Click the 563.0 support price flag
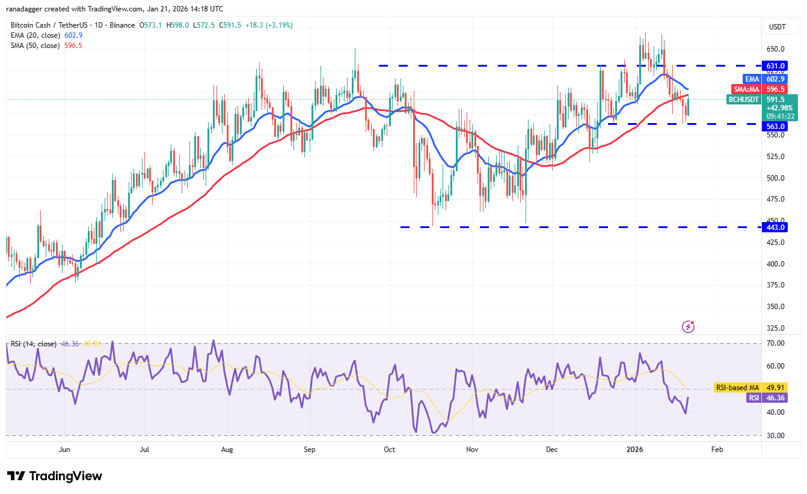Image resolution: width=807 pixels, height=494 pixels. pyautogui.click(x=775, y=127)
